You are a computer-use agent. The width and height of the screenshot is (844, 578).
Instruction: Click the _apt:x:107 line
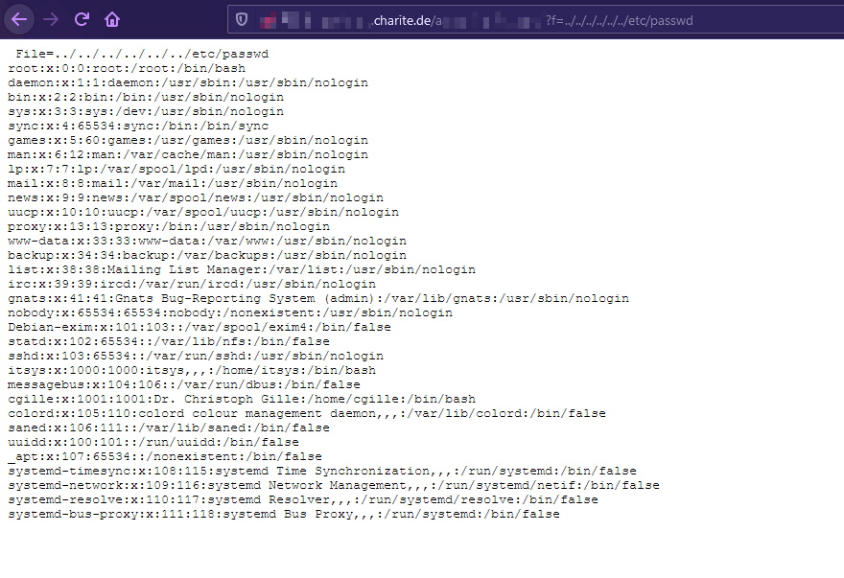point(165,457)
